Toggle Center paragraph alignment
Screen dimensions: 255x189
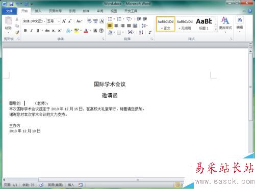[116, 25]
